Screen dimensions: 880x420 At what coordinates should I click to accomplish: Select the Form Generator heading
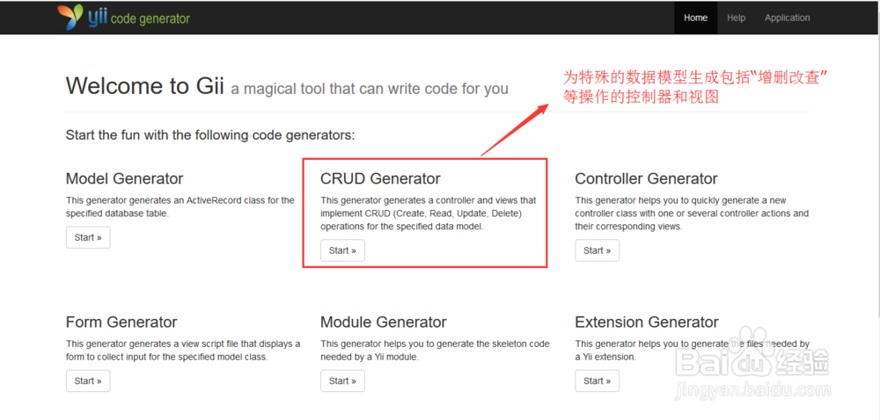(121, 322)
